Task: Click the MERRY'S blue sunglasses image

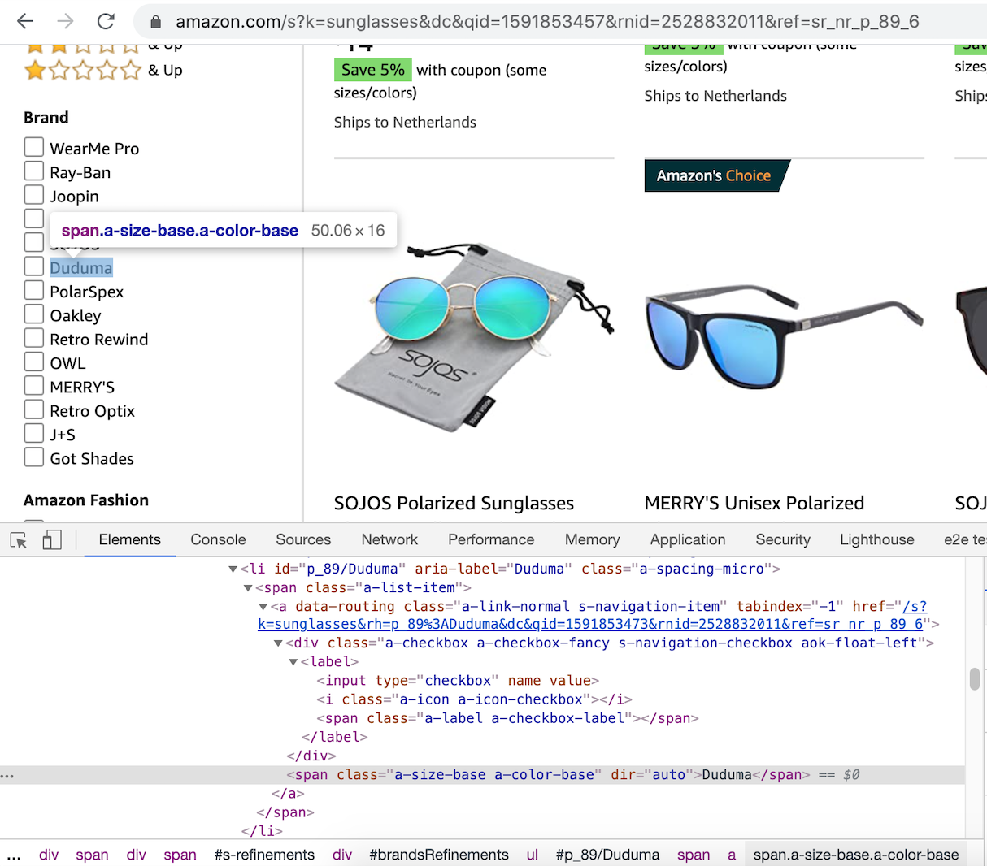Action: 785,336
